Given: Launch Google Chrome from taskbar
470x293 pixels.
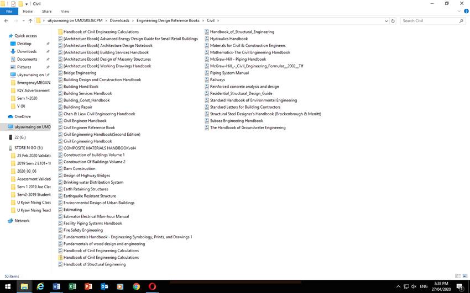Looking at the screenshot, I should (x=137, y=286).
